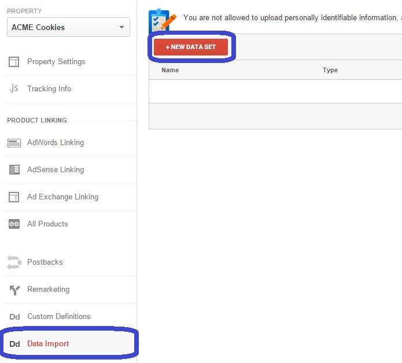Sort by the Type column header
Image resolution: width=402 pixels, height=363 pixels.
tap(330, 70)
